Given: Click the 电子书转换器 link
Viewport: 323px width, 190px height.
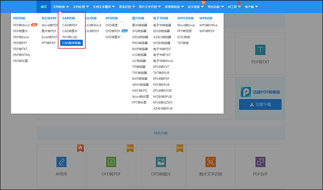Looking at the screenshot, I should [x=162, y=25].
